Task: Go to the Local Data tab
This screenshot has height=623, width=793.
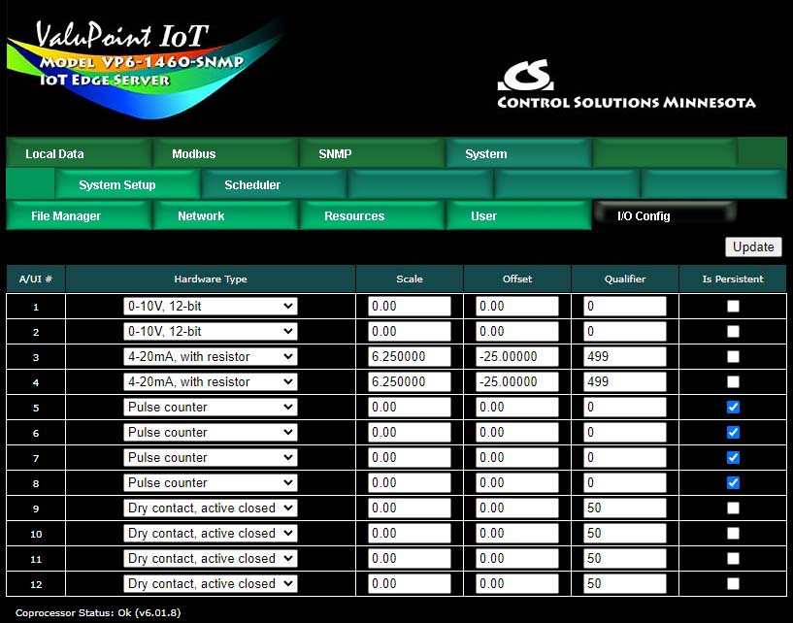Action: coord(54,153)
